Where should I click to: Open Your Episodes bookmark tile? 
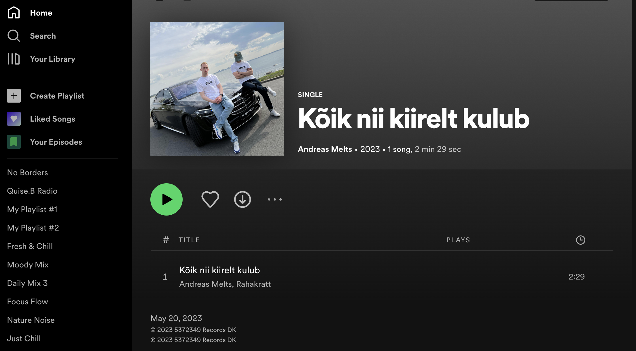click(14, 142)
